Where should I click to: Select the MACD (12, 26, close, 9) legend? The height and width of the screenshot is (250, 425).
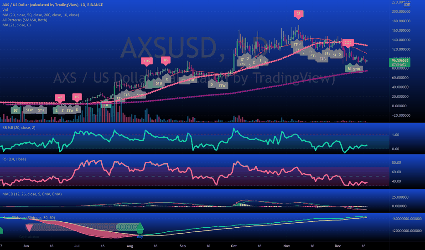32,194
